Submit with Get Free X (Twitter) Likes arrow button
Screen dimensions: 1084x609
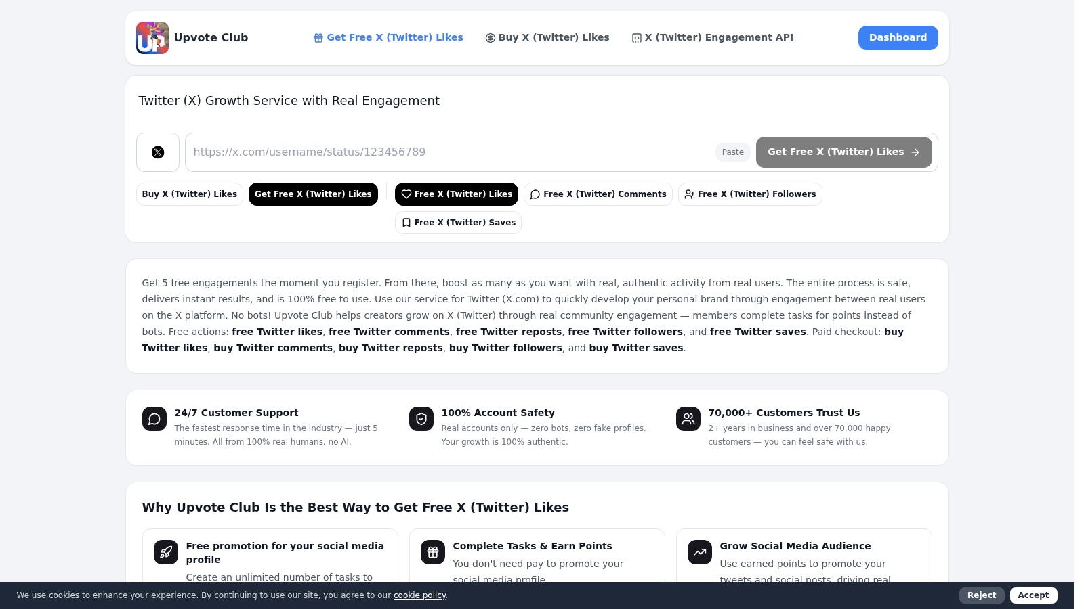[844, 152]
